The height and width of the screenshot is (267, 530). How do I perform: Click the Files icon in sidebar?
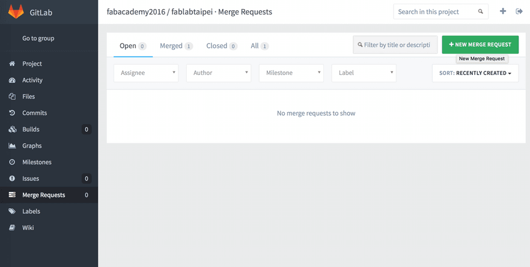[x=12, y=97]
